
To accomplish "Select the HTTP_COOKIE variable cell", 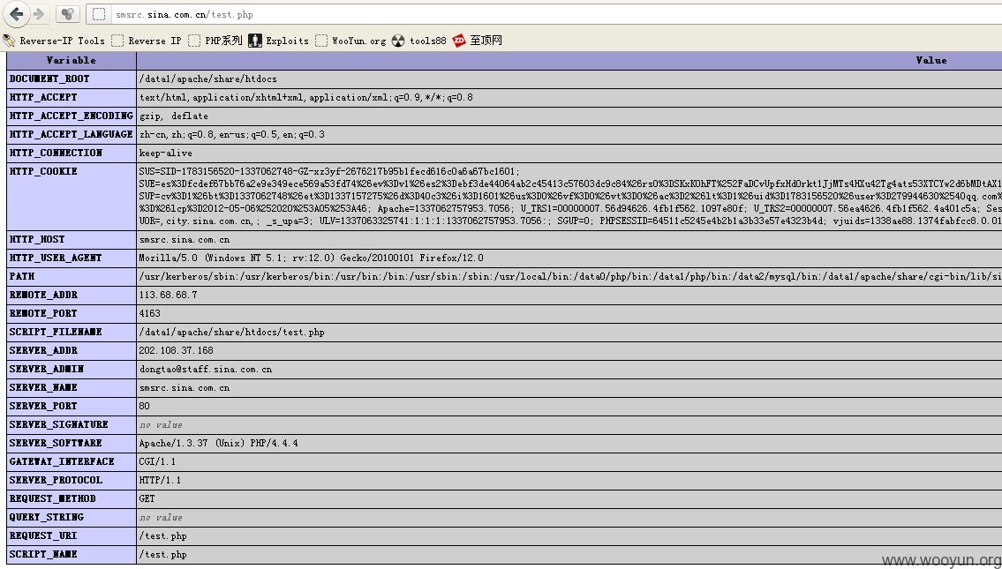I will pos(72,197).
